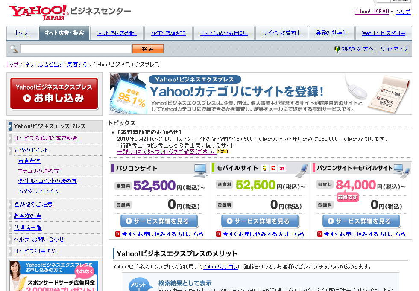The height and width of the screenshot is (291, 419).
Task: Open サービスの詳細と審査料金 in sidebar
Action: 46,138
